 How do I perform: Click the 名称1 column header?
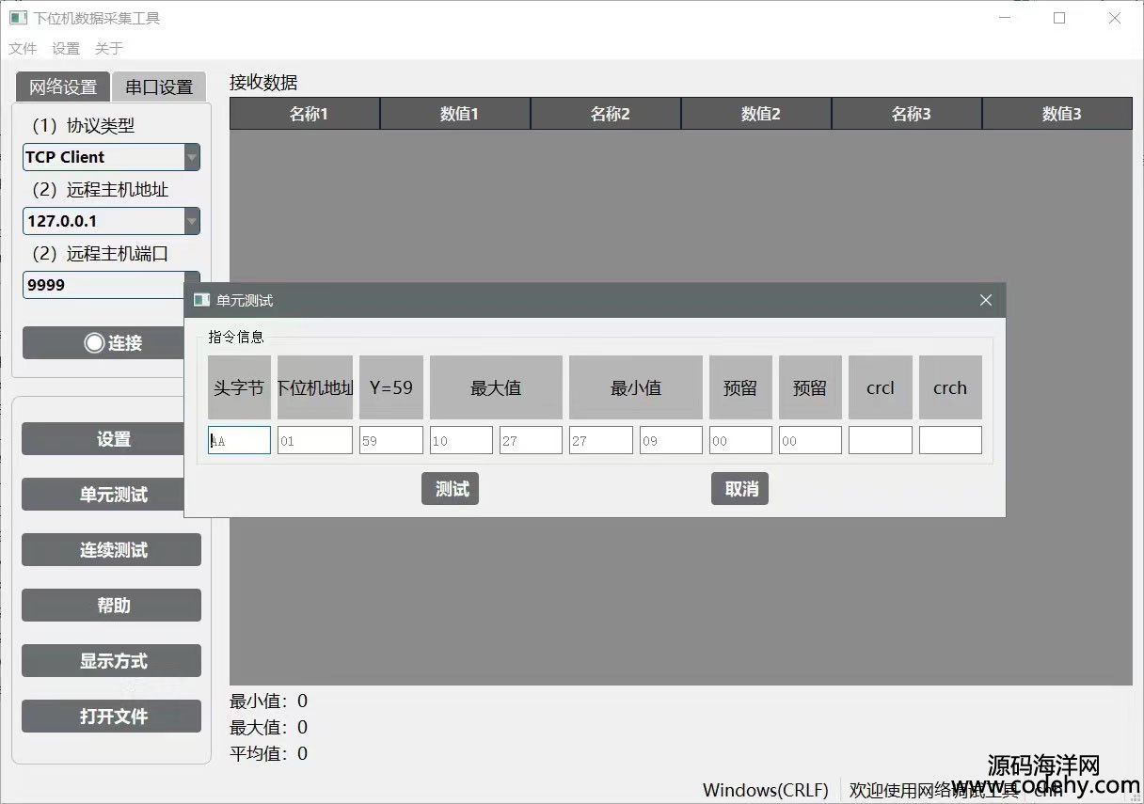pos(305,114)
